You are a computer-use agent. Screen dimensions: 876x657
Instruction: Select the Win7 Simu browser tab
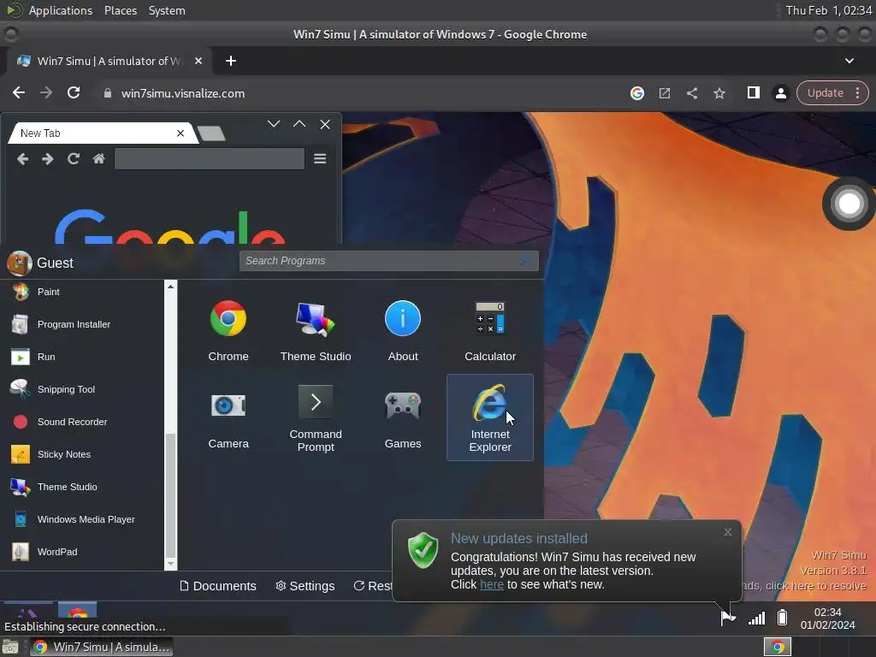point(109,61)
